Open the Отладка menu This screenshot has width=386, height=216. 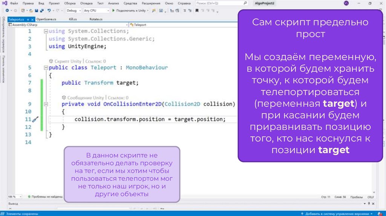click(86, 3)
